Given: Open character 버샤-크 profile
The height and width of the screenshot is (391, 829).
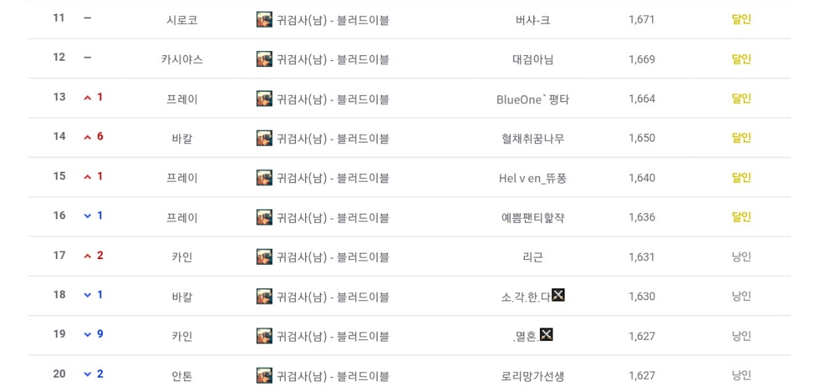Looking at the screenshot, I should [x=534, y=20].
